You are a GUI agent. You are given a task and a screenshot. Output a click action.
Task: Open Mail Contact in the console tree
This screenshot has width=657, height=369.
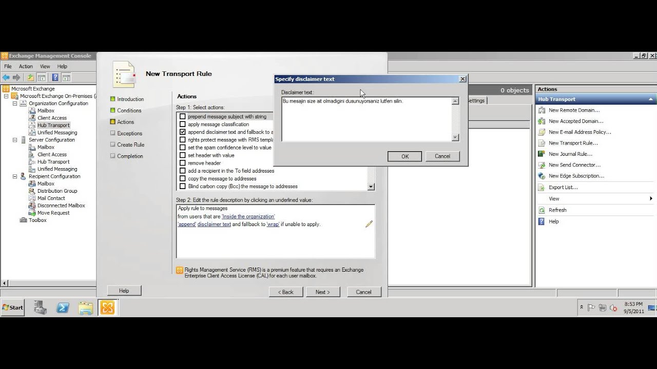tap(51, 198)
